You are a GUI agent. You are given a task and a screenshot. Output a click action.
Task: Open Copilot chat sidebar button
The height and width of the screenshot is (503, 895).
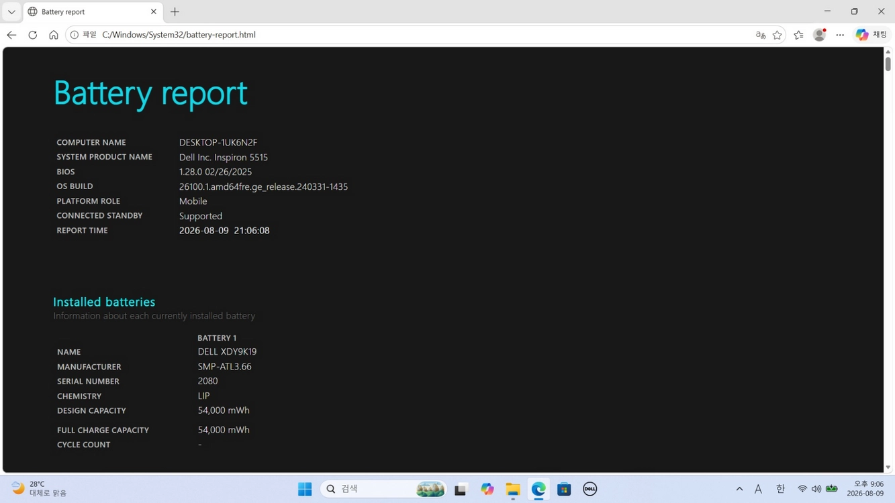[872, 35]
